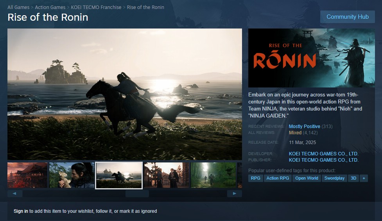Image resolution: width=382 pixels, height=221 pixels.
Task: Select the Open World tag
Action: (307, 178)
